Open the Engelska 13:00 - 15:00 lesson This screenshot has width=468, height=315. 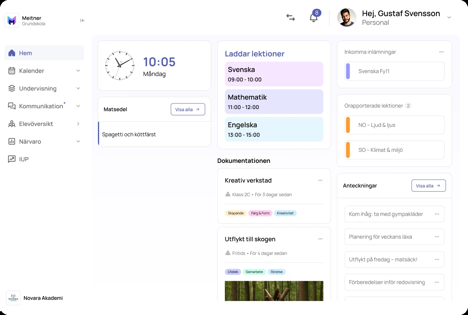(274, 129)
